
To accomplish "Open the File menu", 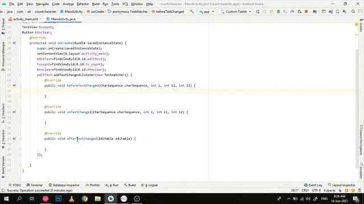I will (x=11, y=4).
